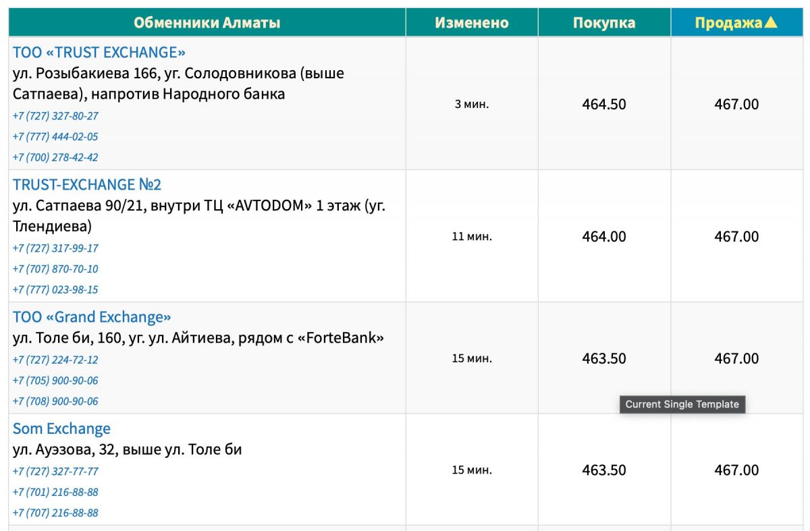Sort by Изменено column header
The image size is (810, 531).
[472, 22]
